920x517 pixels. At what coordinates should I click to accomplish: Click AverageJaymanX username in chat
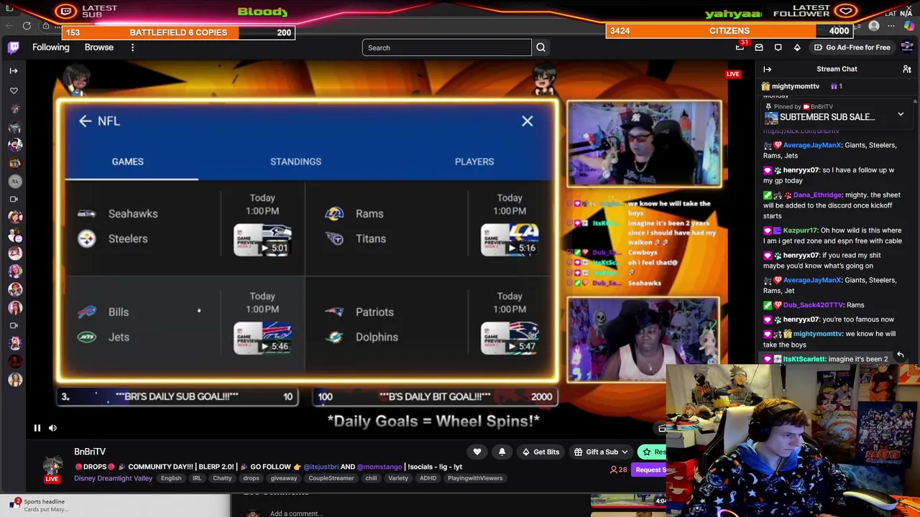(x=812, y=145)
